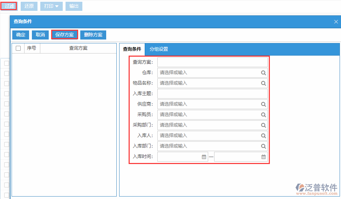Click 保存方案 to save the query scheme

click(x=64, y=35)
